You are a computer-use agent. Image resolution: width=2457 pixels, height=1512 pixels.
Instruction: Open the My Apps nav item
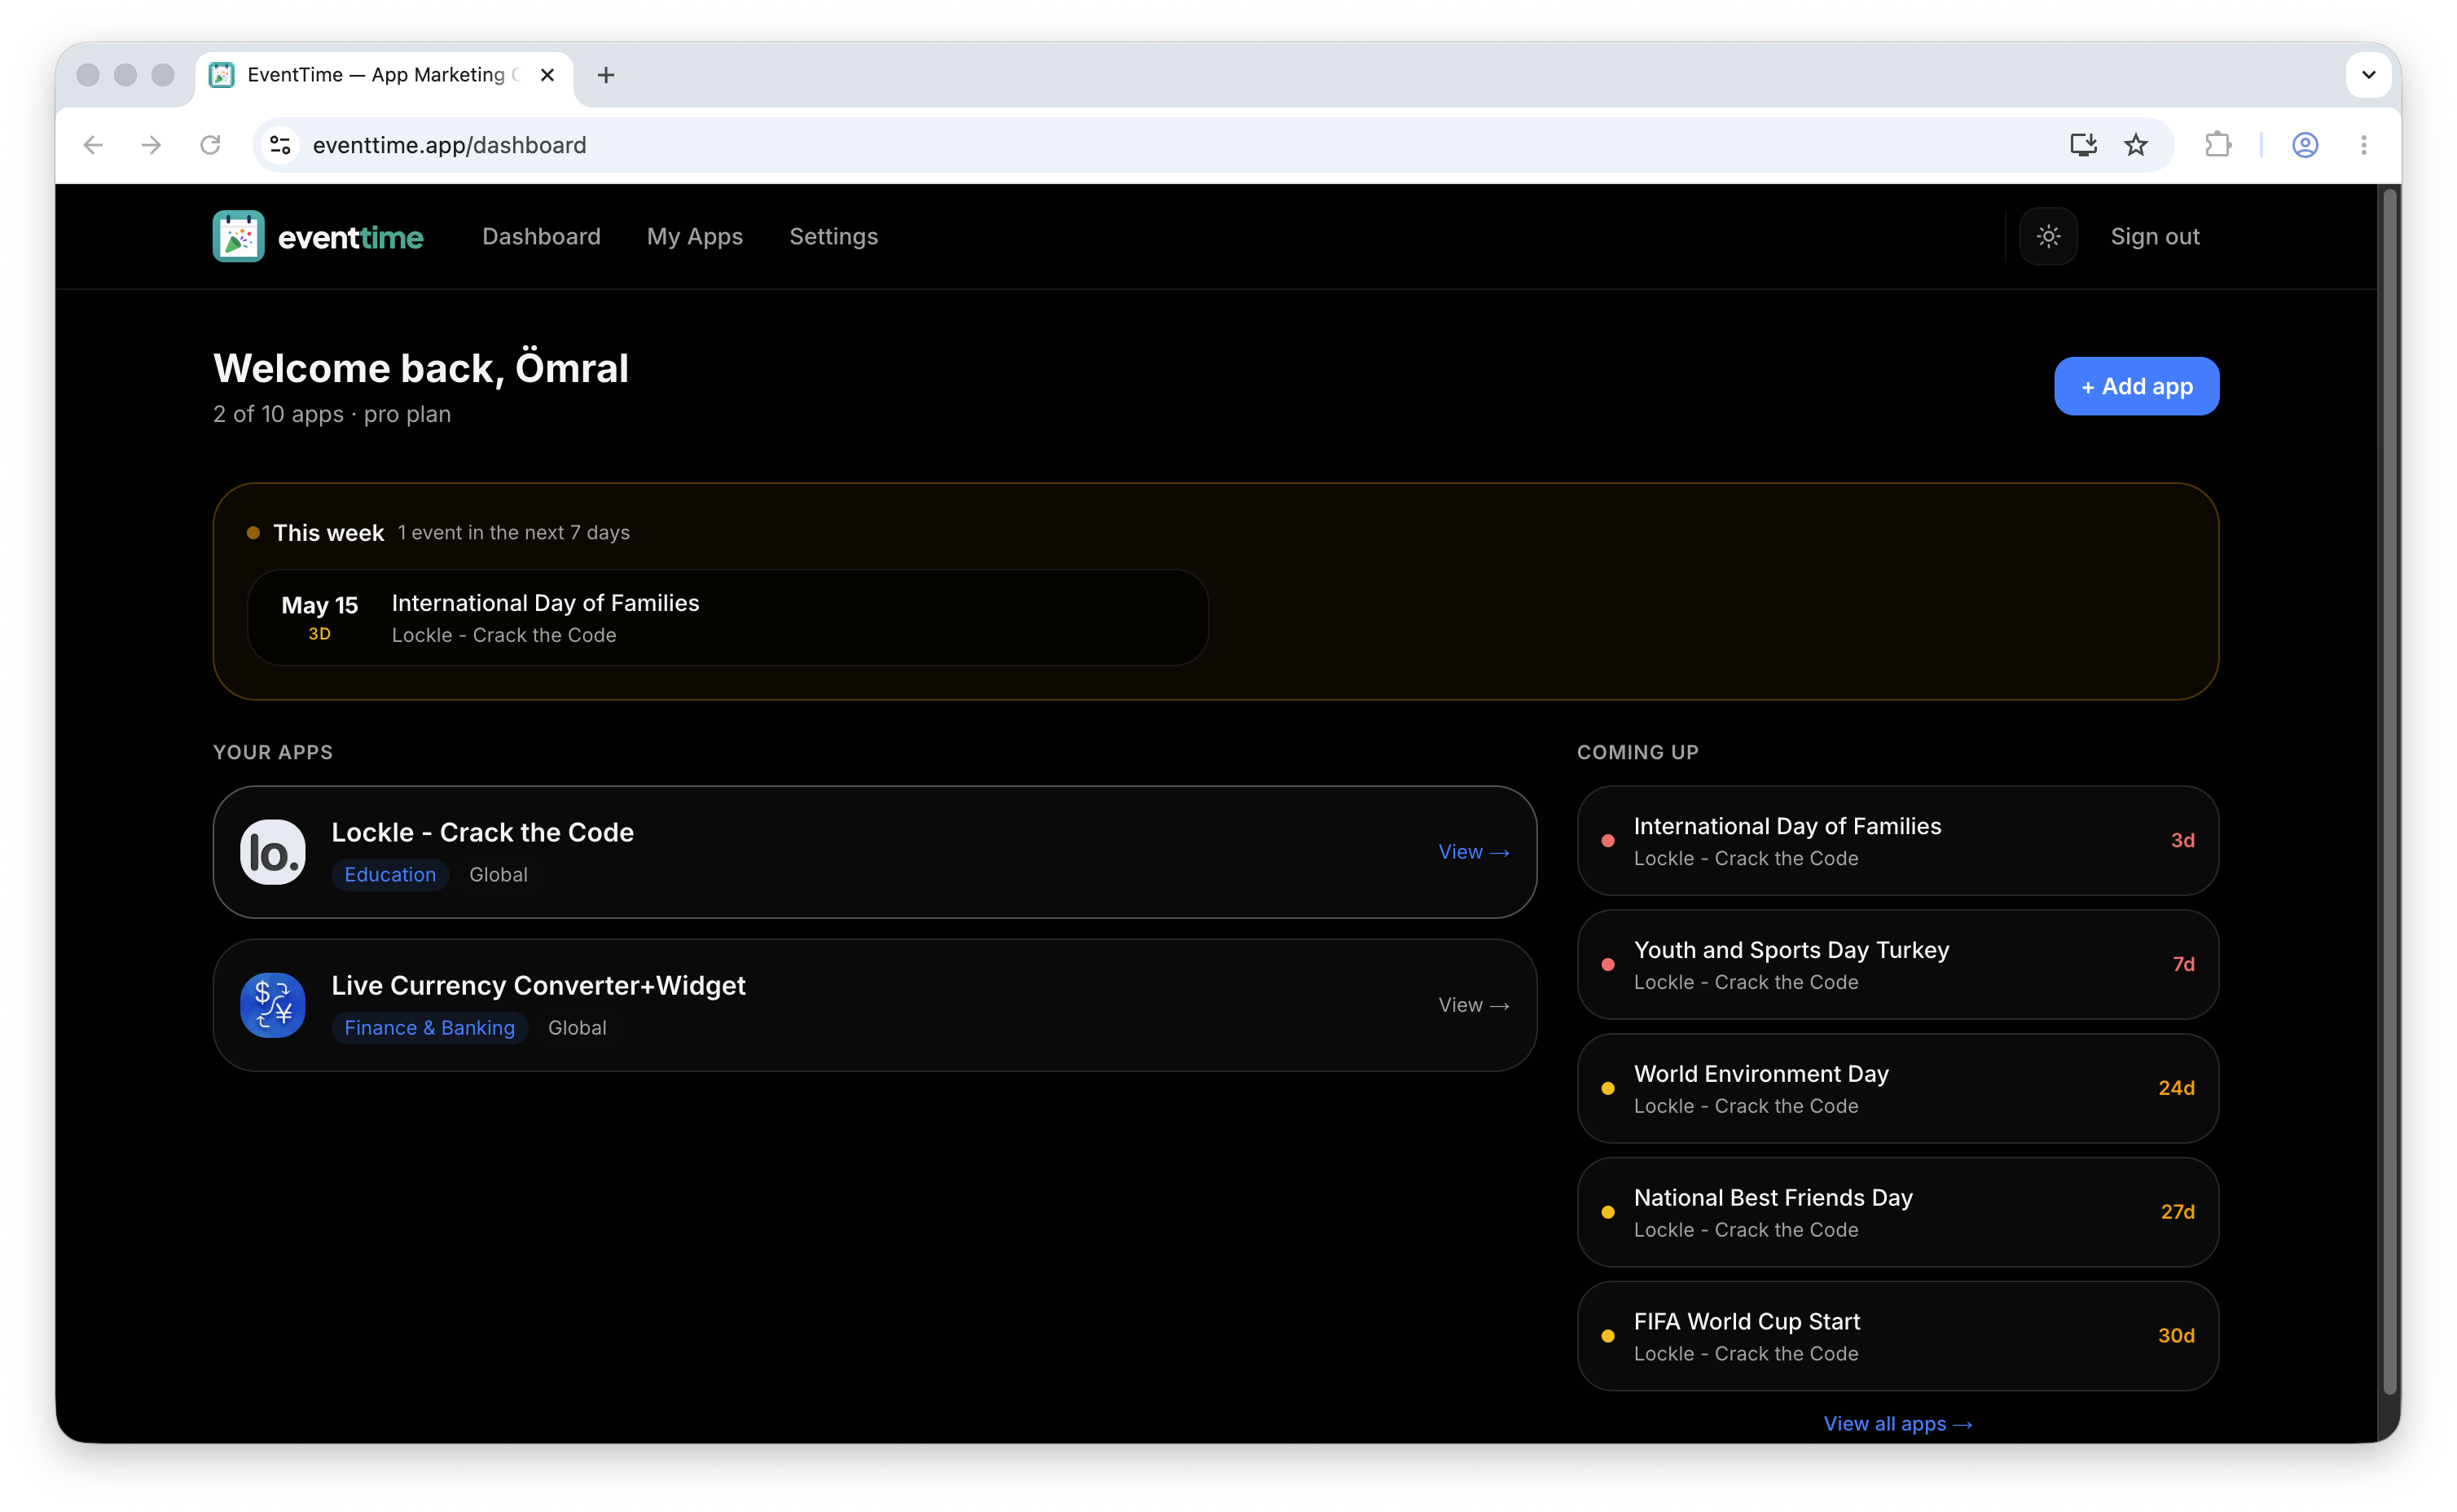coord(694,236)
